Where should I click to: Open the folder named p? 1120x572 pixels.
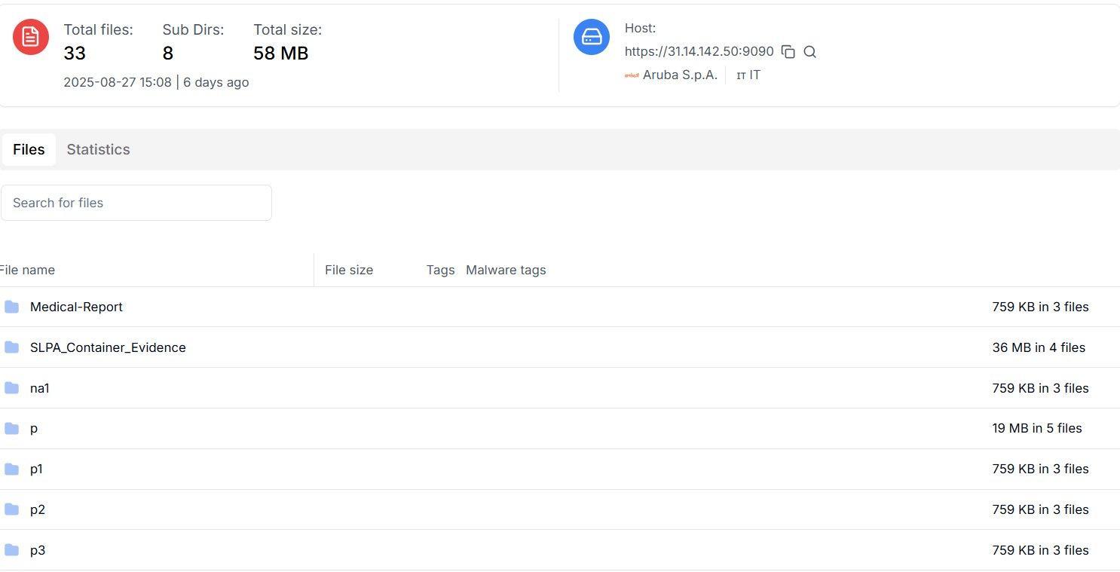34,428
